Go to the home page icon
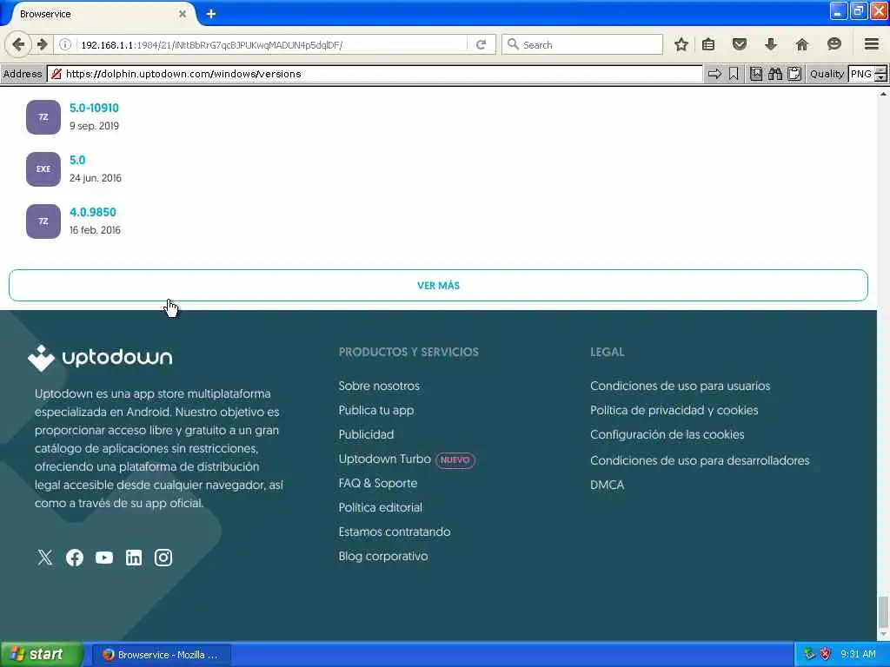The image size is (890, 667). (801, 44)
